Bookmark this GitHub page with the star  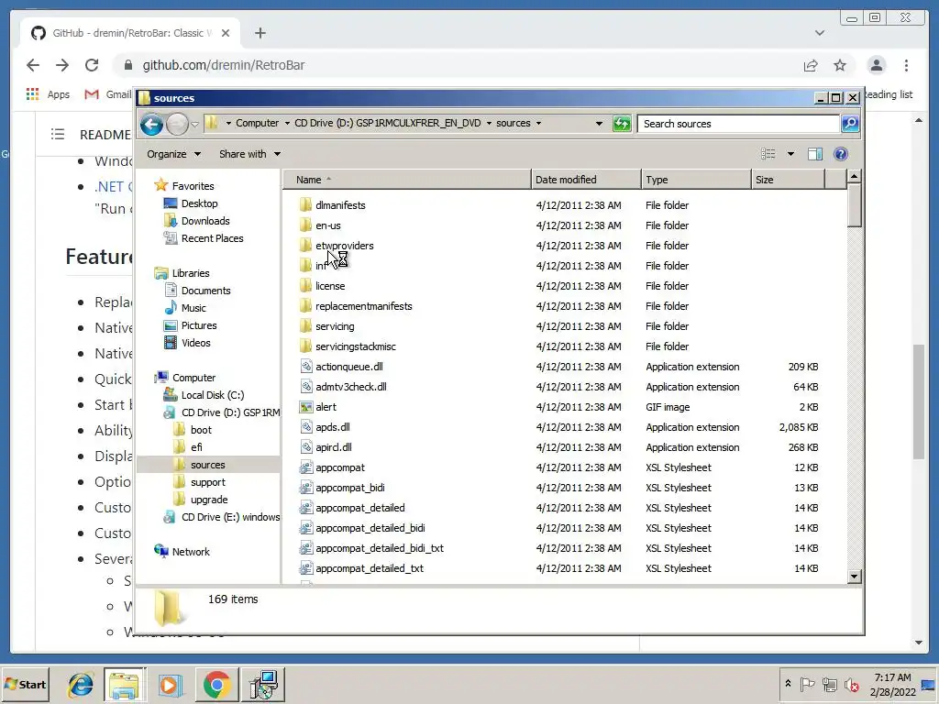[x=840, y=65]
